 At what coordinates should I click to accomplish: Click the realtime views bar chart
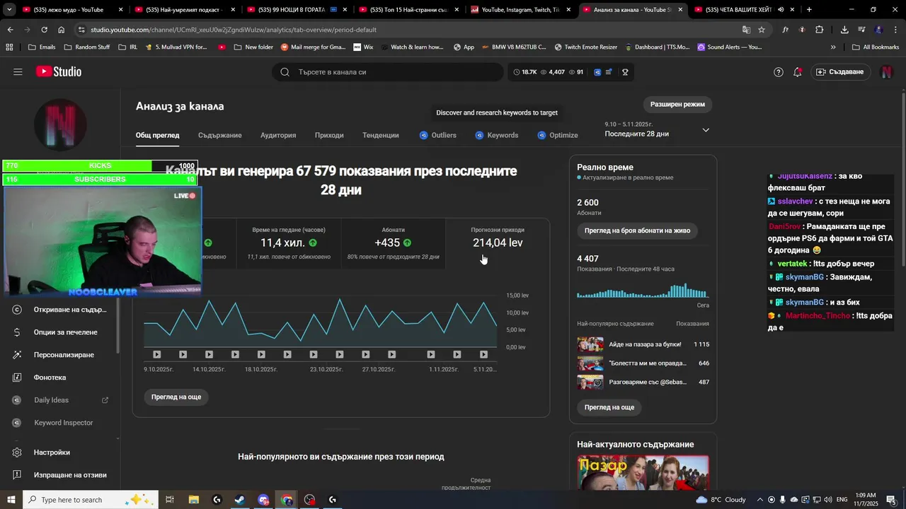pos(642,290)
